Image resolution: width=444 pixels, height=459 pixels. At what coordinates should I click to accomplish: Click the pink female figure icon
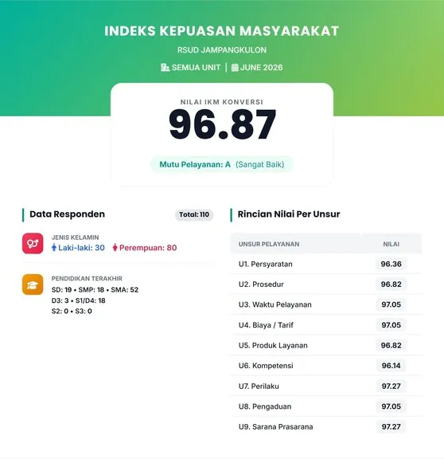[115, 248]
